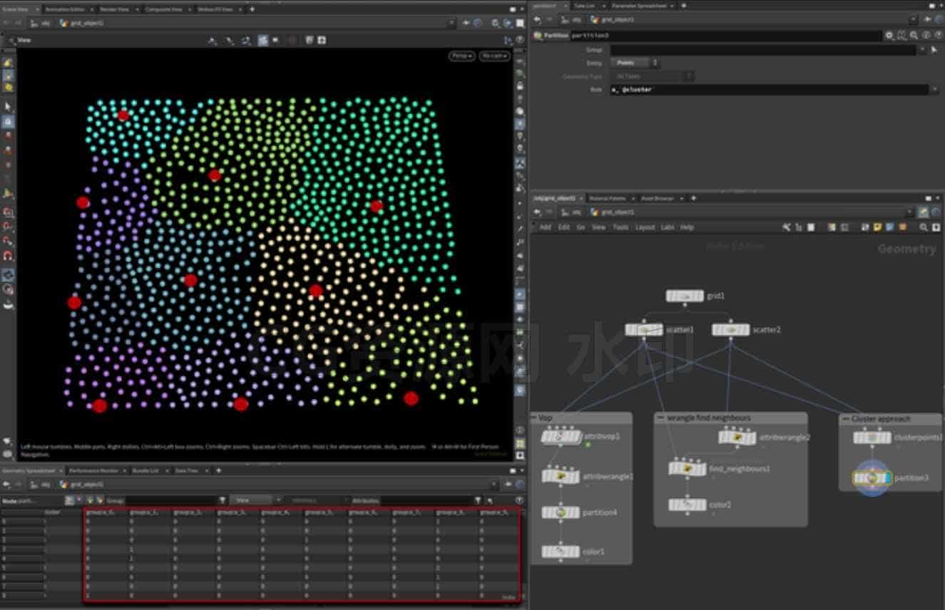Viewport: 945px width, 610px height.
Task: Select the scatter1 node
Action: [x=644, y=330]
